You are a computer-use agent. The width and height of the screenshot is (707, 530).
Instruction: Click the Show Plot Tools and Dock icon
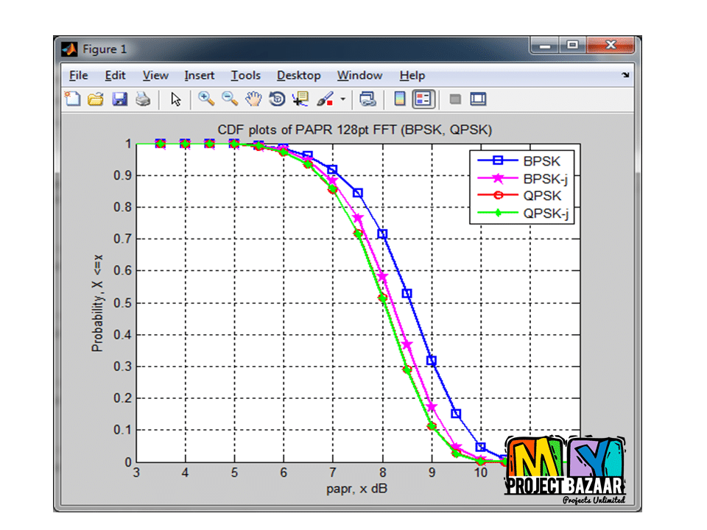click(479, 99)
